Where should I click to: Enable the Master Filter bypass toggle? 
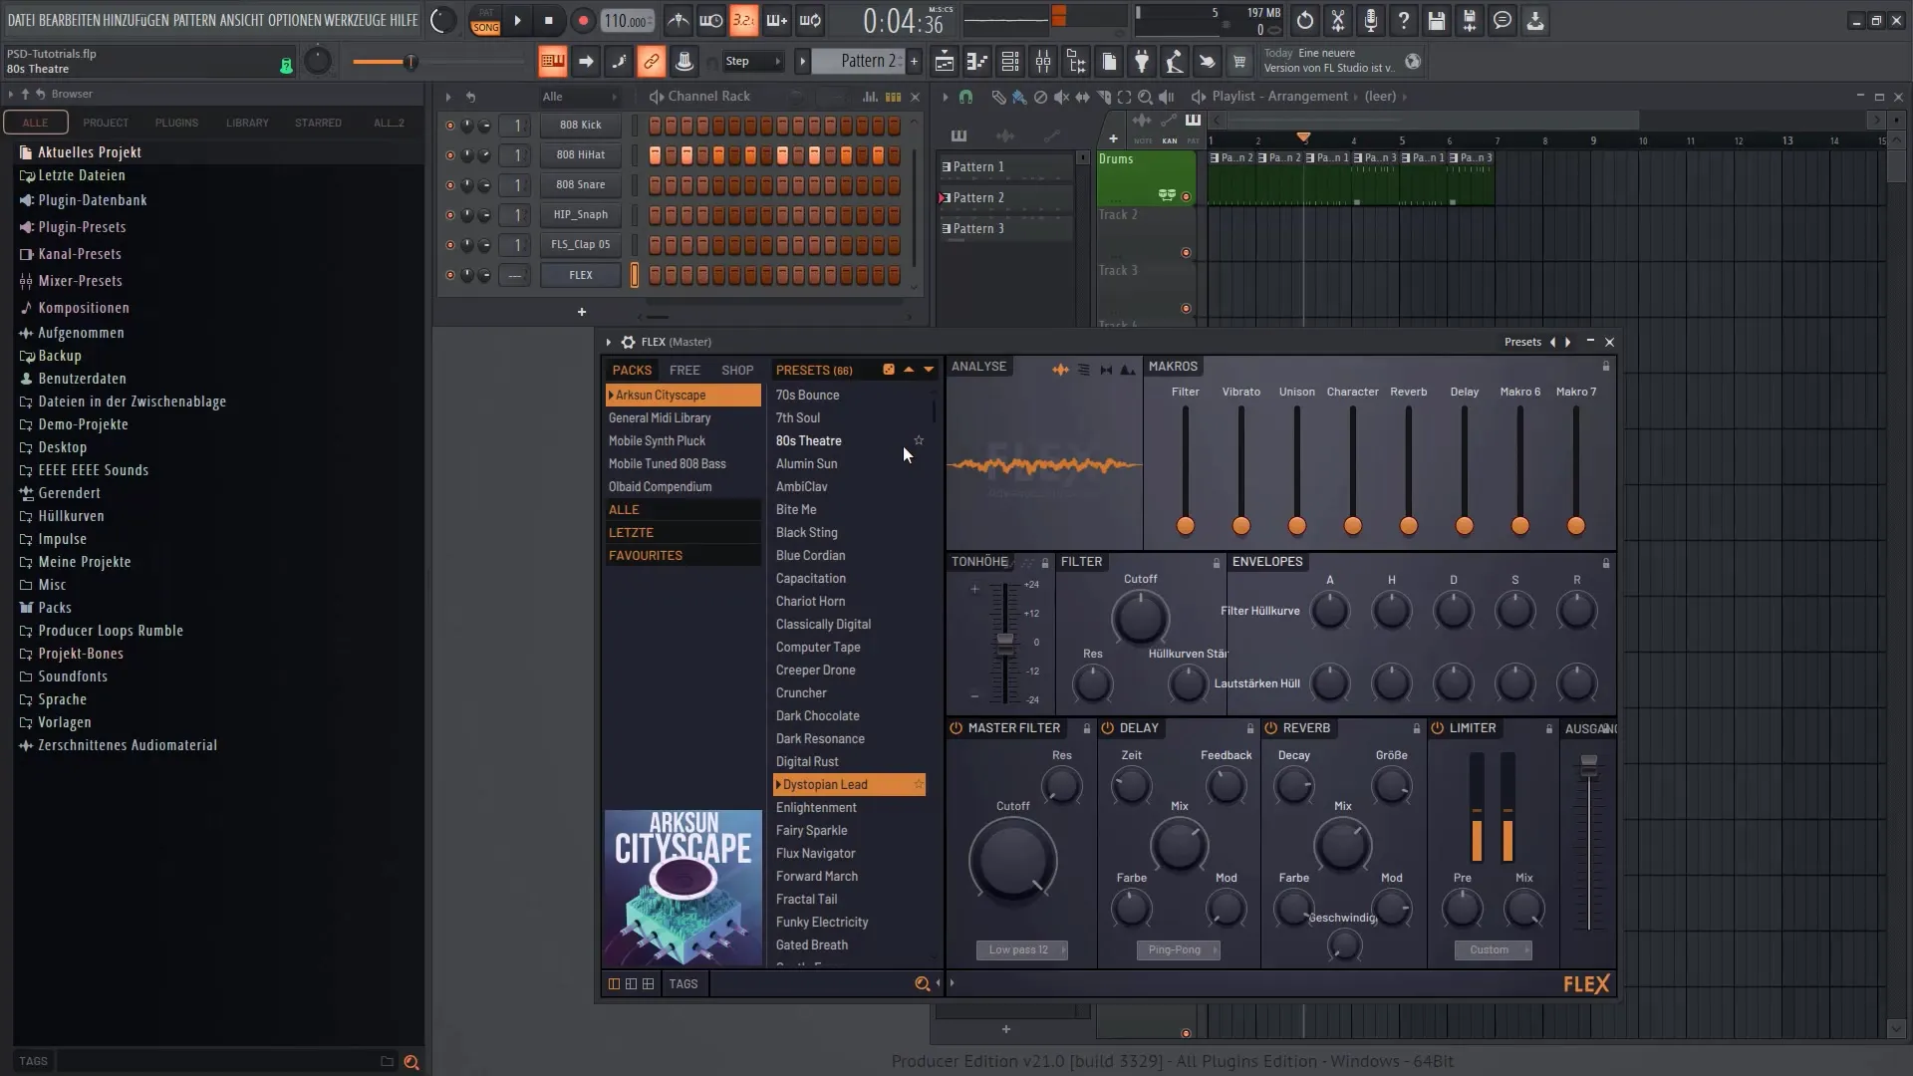[957, 726]
